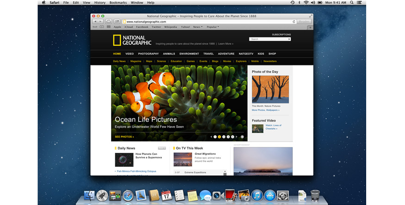405x205 pixels.
Task: Show Top Sites grid icon
Action: tap(108, 27)
